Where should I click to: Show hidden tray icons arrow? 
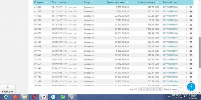[x=174, y=97]
